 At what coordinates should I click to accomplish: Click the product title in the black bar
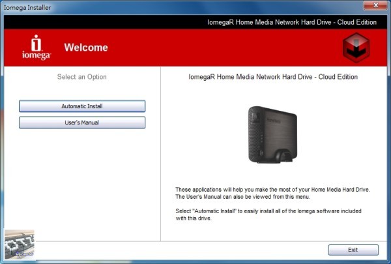pos(292,22)
